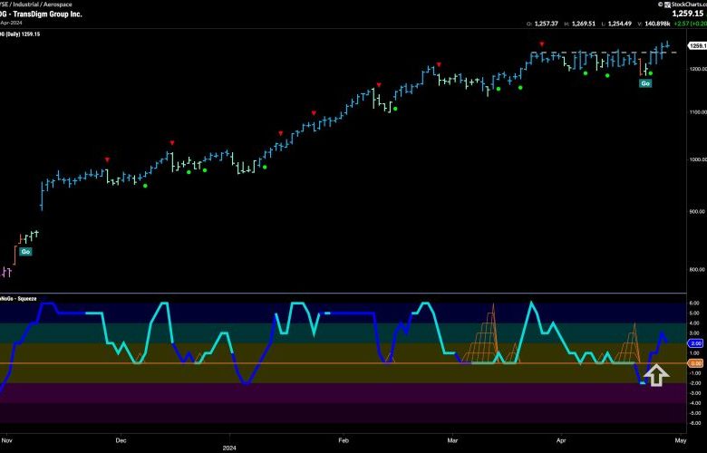Image resolution: width=707 pixels, height=453 pixels.
Task: Click the red triangle marker in late January
Action: 314,113
